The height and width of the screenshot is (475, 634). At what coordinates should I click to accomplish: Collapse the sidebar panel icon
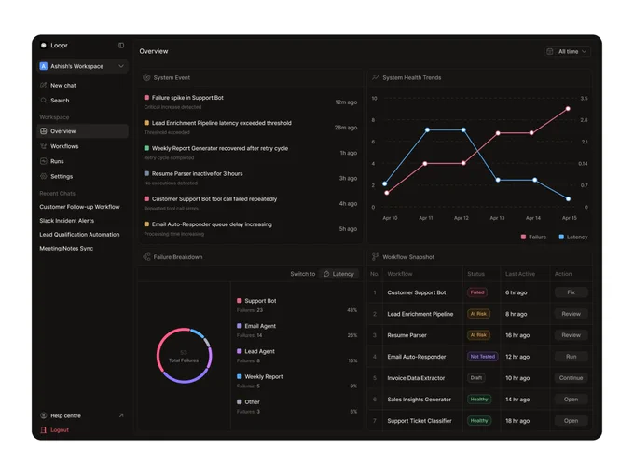click(x=121, y=46)
